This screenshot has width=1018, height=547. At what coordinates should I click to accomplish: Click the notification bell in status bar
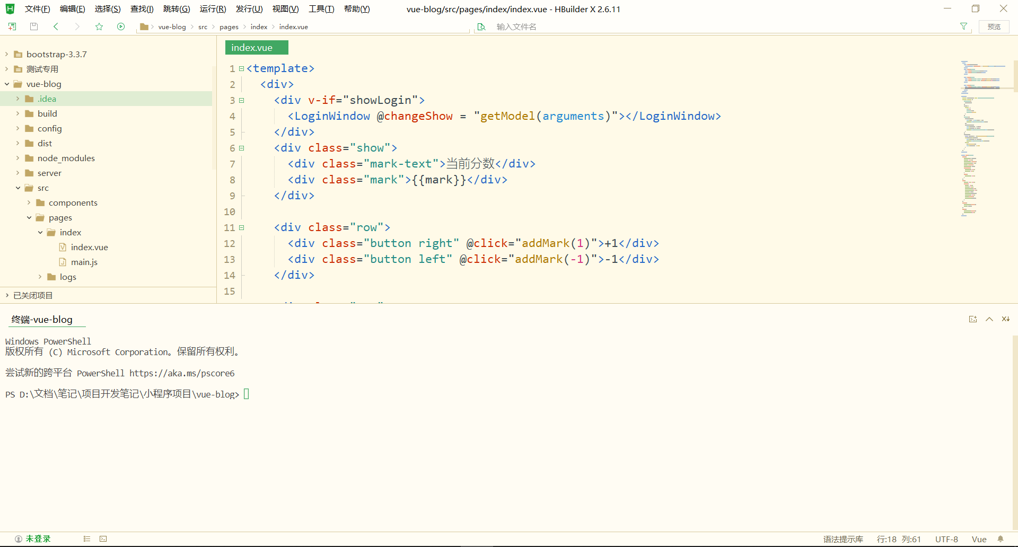click(x=1001, y=539)
